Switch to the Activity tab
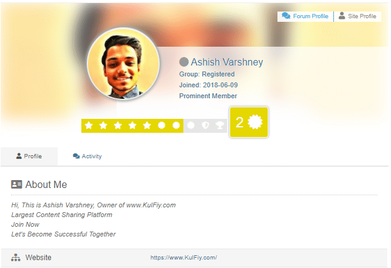This screenshot has width=391, height=268. pyautogui.click(x=87, y=156)
